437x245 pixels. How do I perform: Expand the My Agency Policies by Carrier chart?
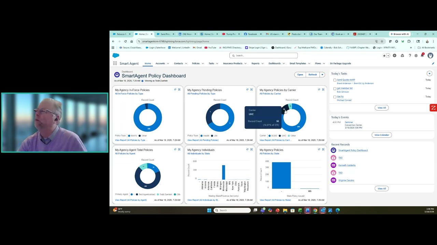tap(323, 90)
